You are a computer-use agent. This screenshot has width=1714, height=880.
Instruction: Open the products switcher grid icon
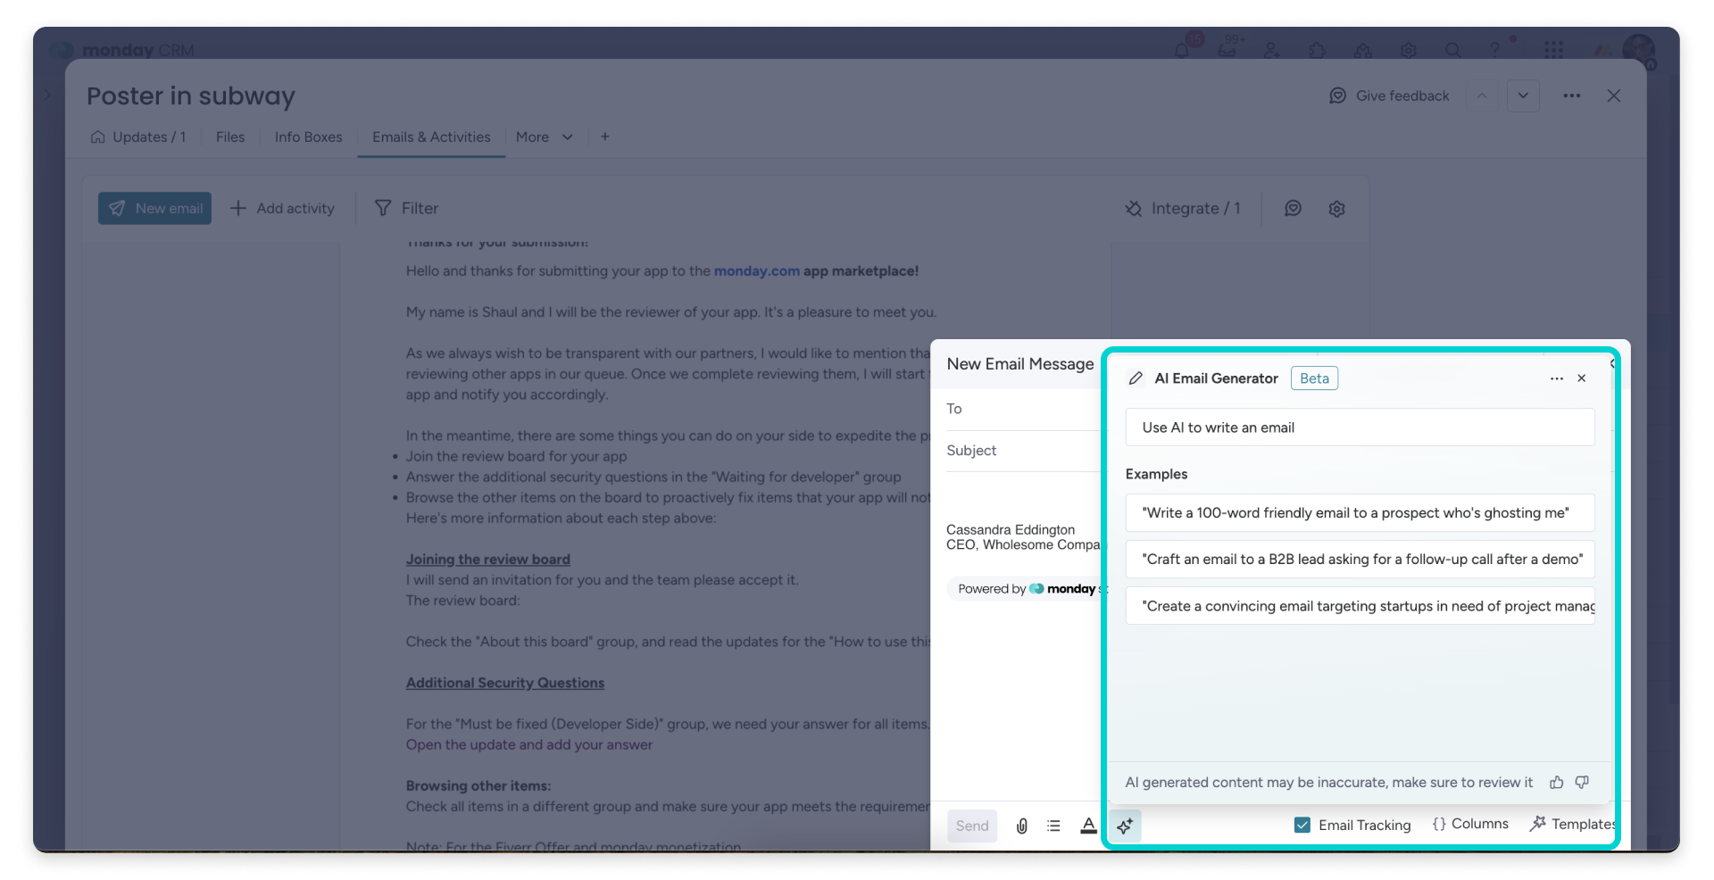(x=1554, y=50)
